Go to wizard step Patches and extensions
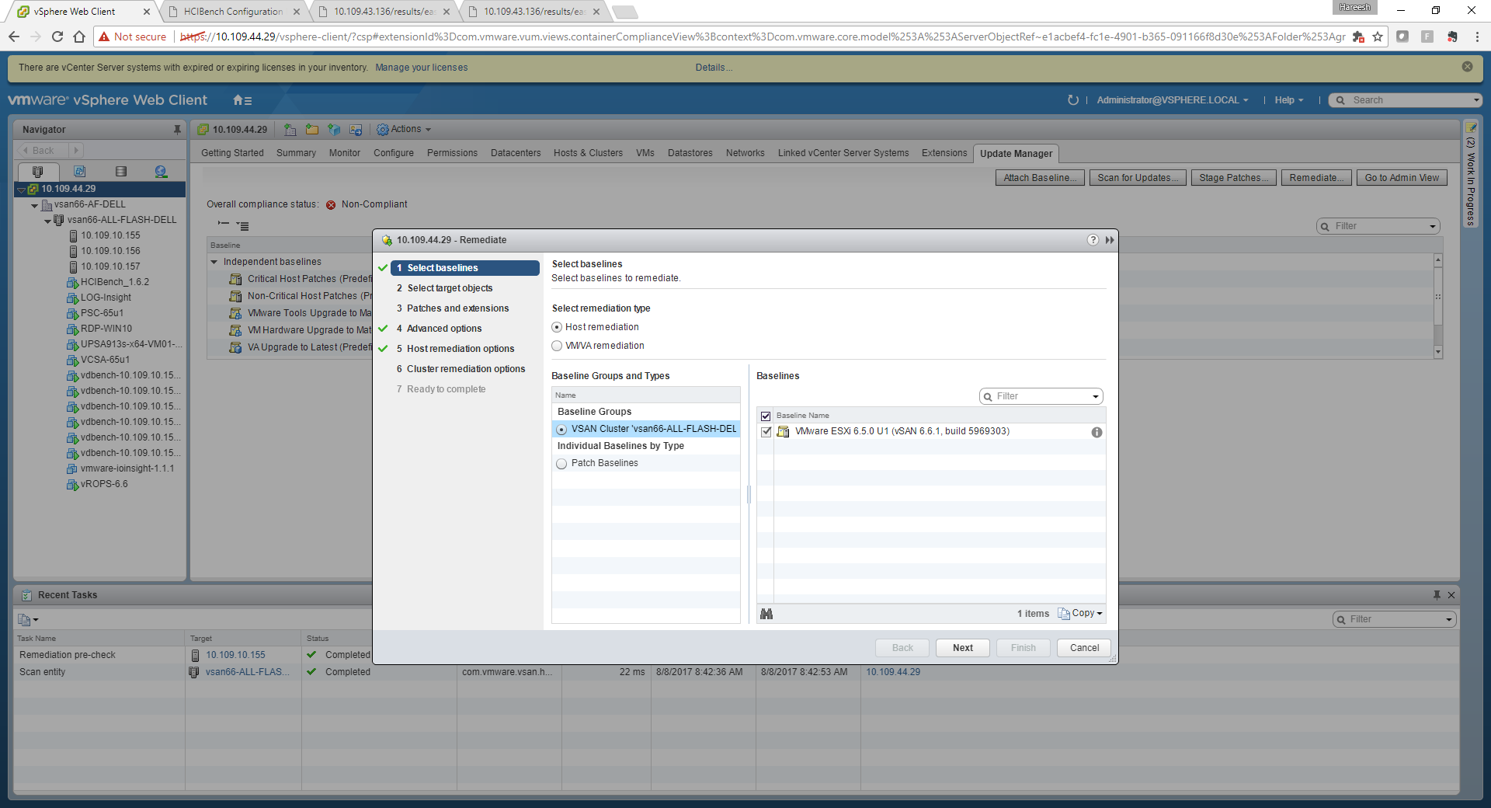Viewport: 1491px width, 808px height. [457, 308]
